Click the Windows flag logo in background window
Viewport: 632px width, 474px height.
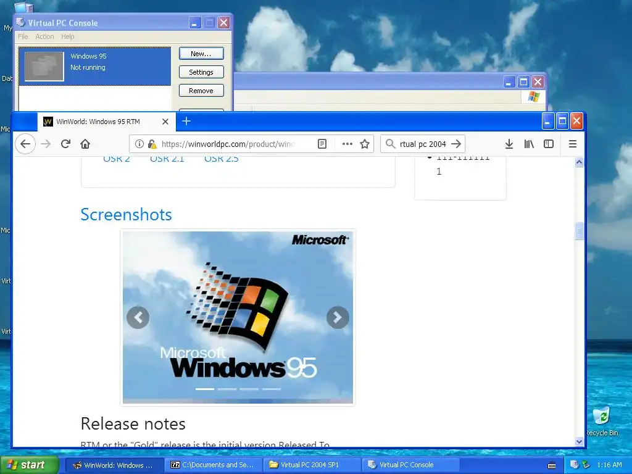(534, 97)
